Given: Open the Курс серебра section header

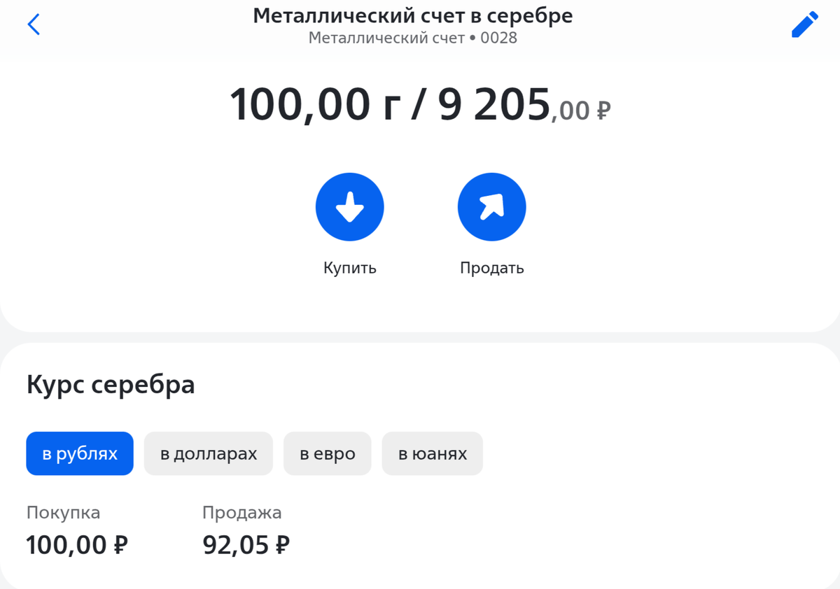Looking at the screenshot, I should (x=111, y=384).
